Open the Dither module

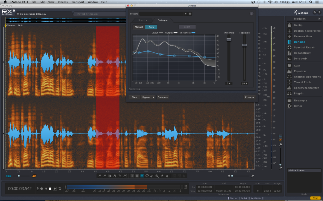point(295,106)
